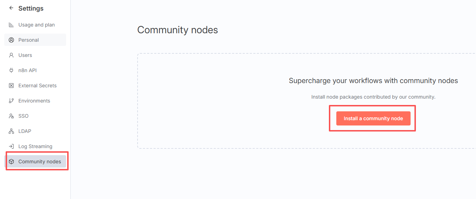This screenshot has height=199, width=476.
Task: Click the arrow icon beside Log Streaming
Action: click(x=11, y=146)
